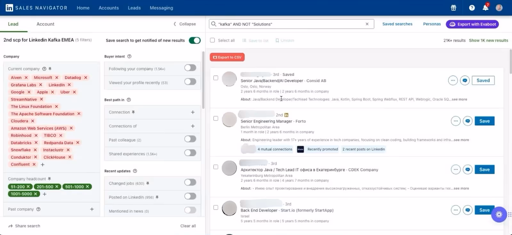The width and height of the screenshot is (512, 235).
Task: Message the CDEK Company lead
Action: click(468, 169)
